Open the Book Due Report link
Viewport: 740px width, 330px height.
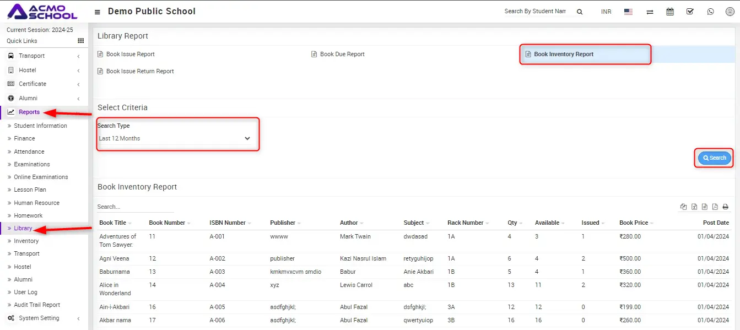[x=342, y=54]
